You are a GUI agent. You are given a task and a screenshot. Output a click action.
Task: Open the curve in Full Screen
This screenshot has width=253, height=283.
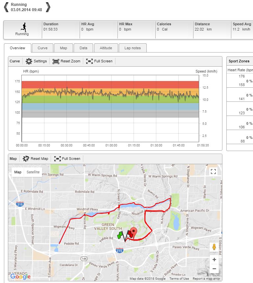pos(89,61)
